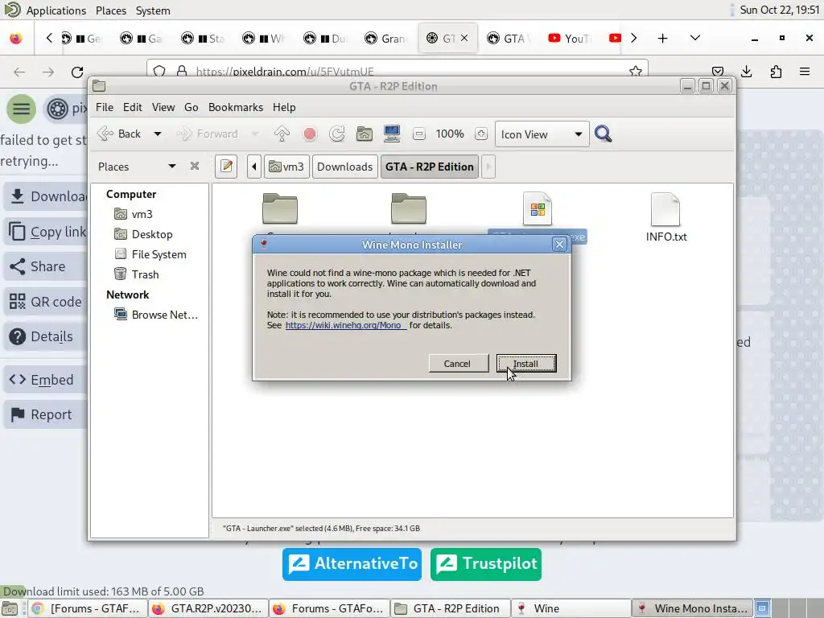Click the clock showing Sun Oct 22
The height and width of the screenshot is (618, 824).
click(779, 10)
